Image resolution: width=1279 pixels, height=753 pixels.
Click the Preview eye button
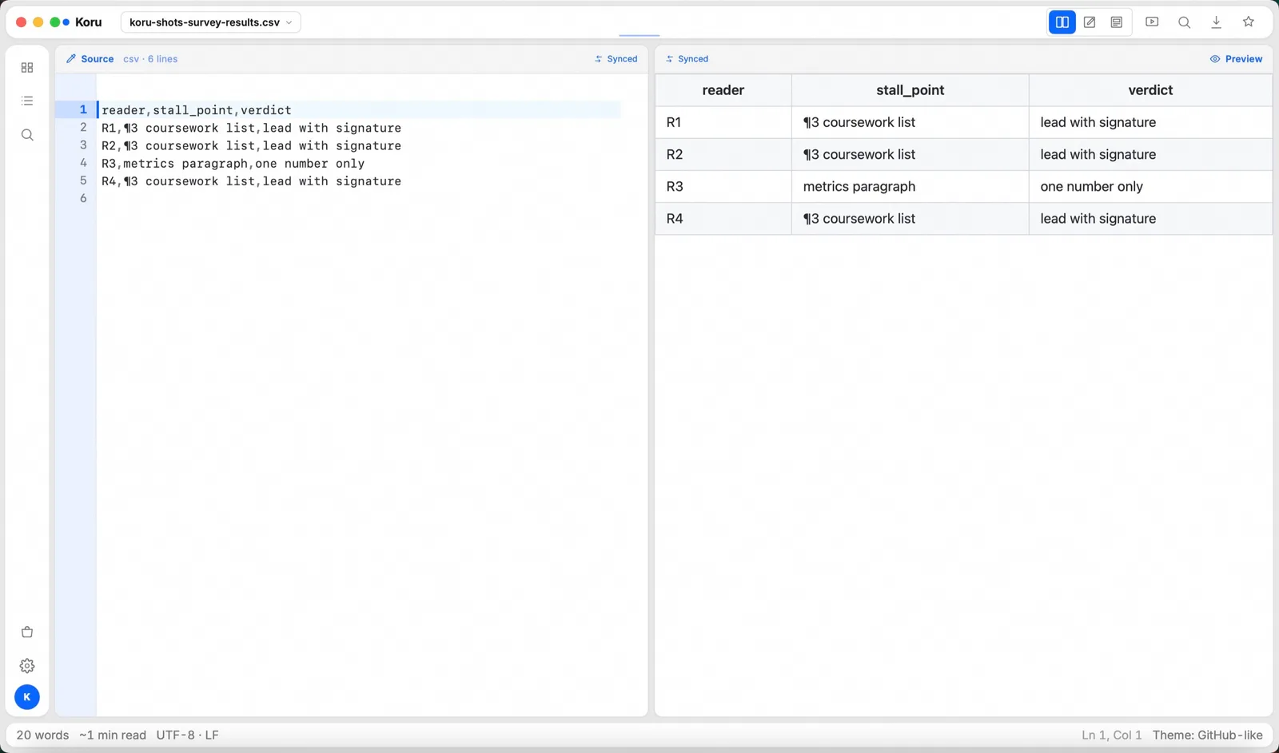point(1236,59)
